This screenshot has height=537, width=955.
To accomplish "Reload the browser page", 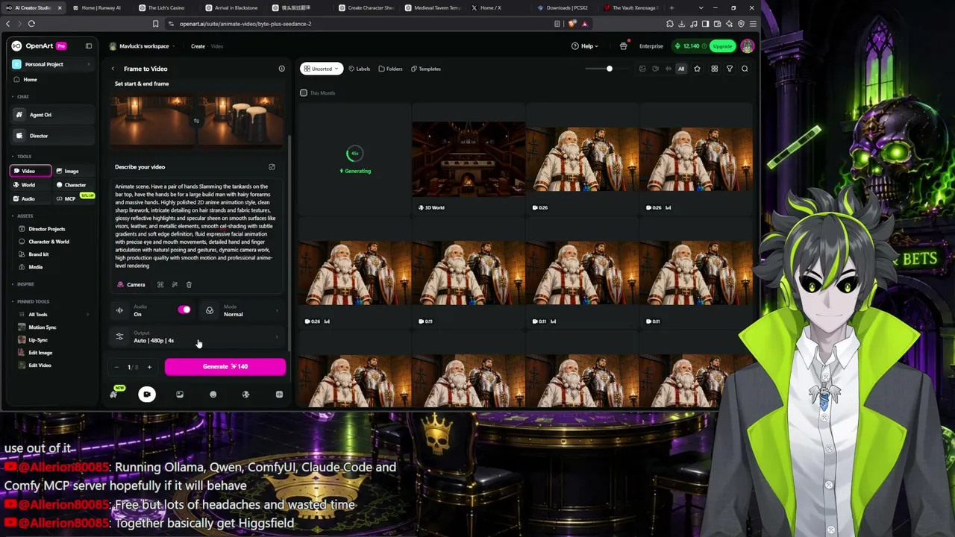I will pos(31,24).
